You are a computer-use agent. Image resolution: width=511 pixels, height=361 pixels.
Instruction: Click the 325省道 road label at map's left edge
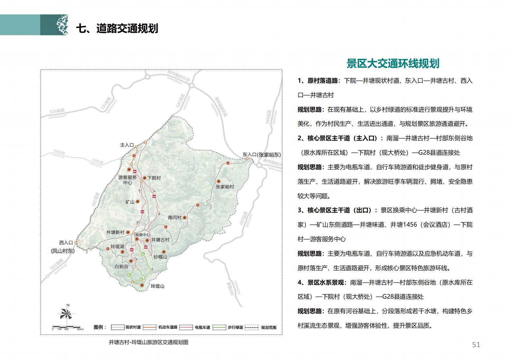[57, 111]
